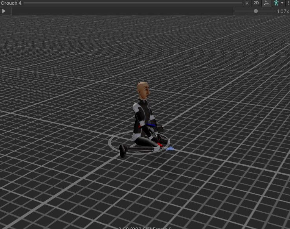Viewport: 290px width, 229px height.
Task: Play the Crouch 4 animation preview
Action: coord(4,11)
